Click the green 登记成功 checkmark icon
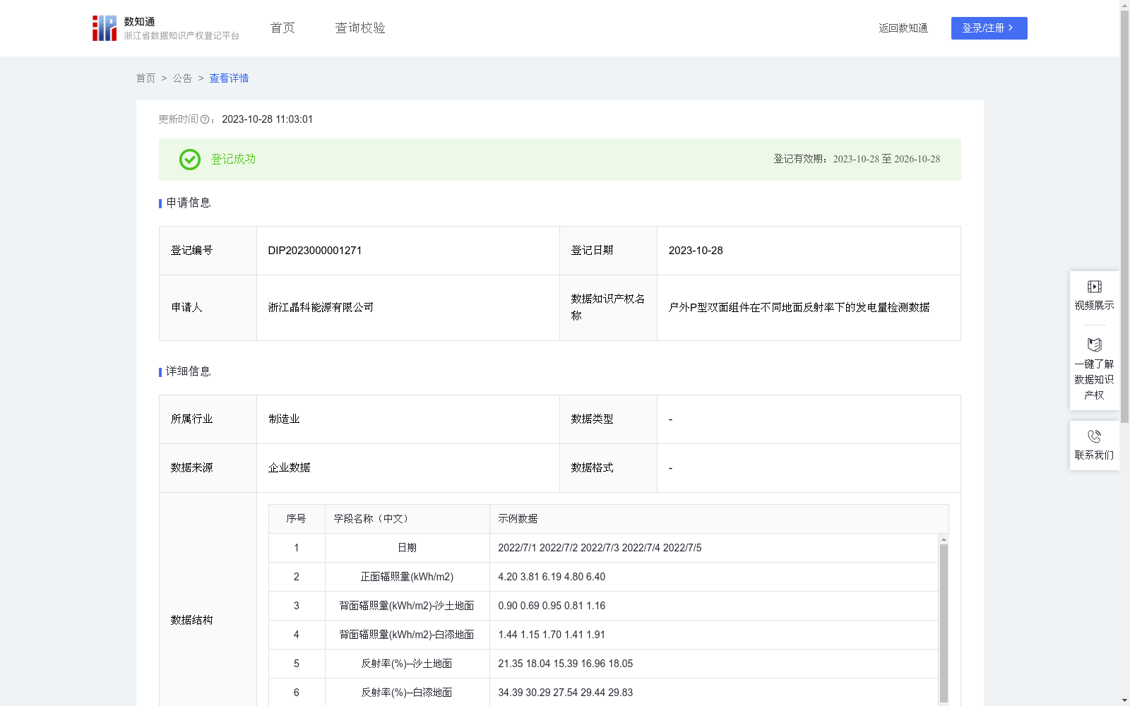The width and height of the screenshot is (1130, 706). (x=189, y=160)
